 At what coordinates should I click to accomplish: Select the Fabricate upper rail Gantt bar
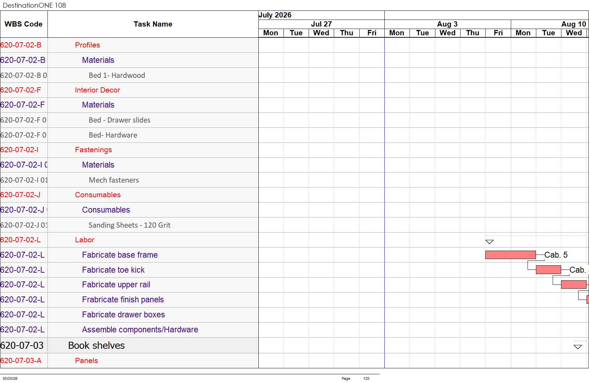click(574, 285)
